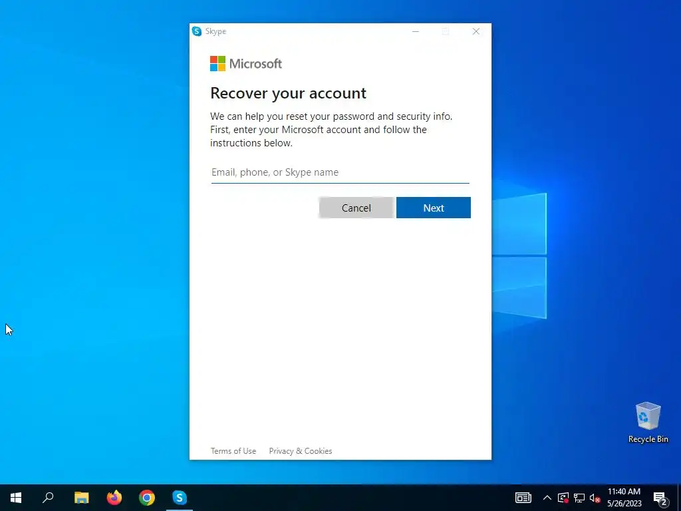Click the Next button
Viewport: 681px width, 511px height.
(x=434, y=208)
